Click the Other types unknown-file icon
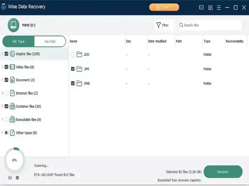249x186 pixels. coord(12,133)
